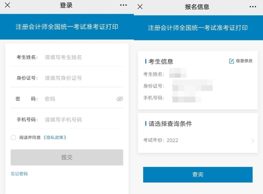Viewport: 263px width, 194px height.
Task: Click the 登录 page title
Action: click(x=66, y=5)
